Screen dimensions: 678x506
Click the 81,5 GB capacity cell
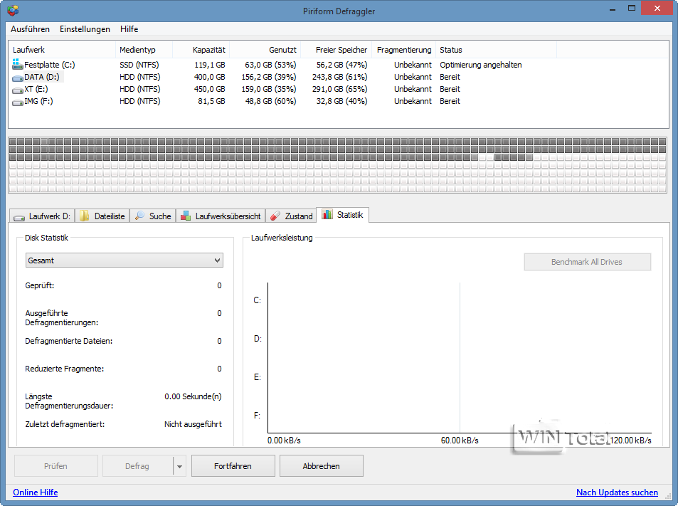pos(211,101)
